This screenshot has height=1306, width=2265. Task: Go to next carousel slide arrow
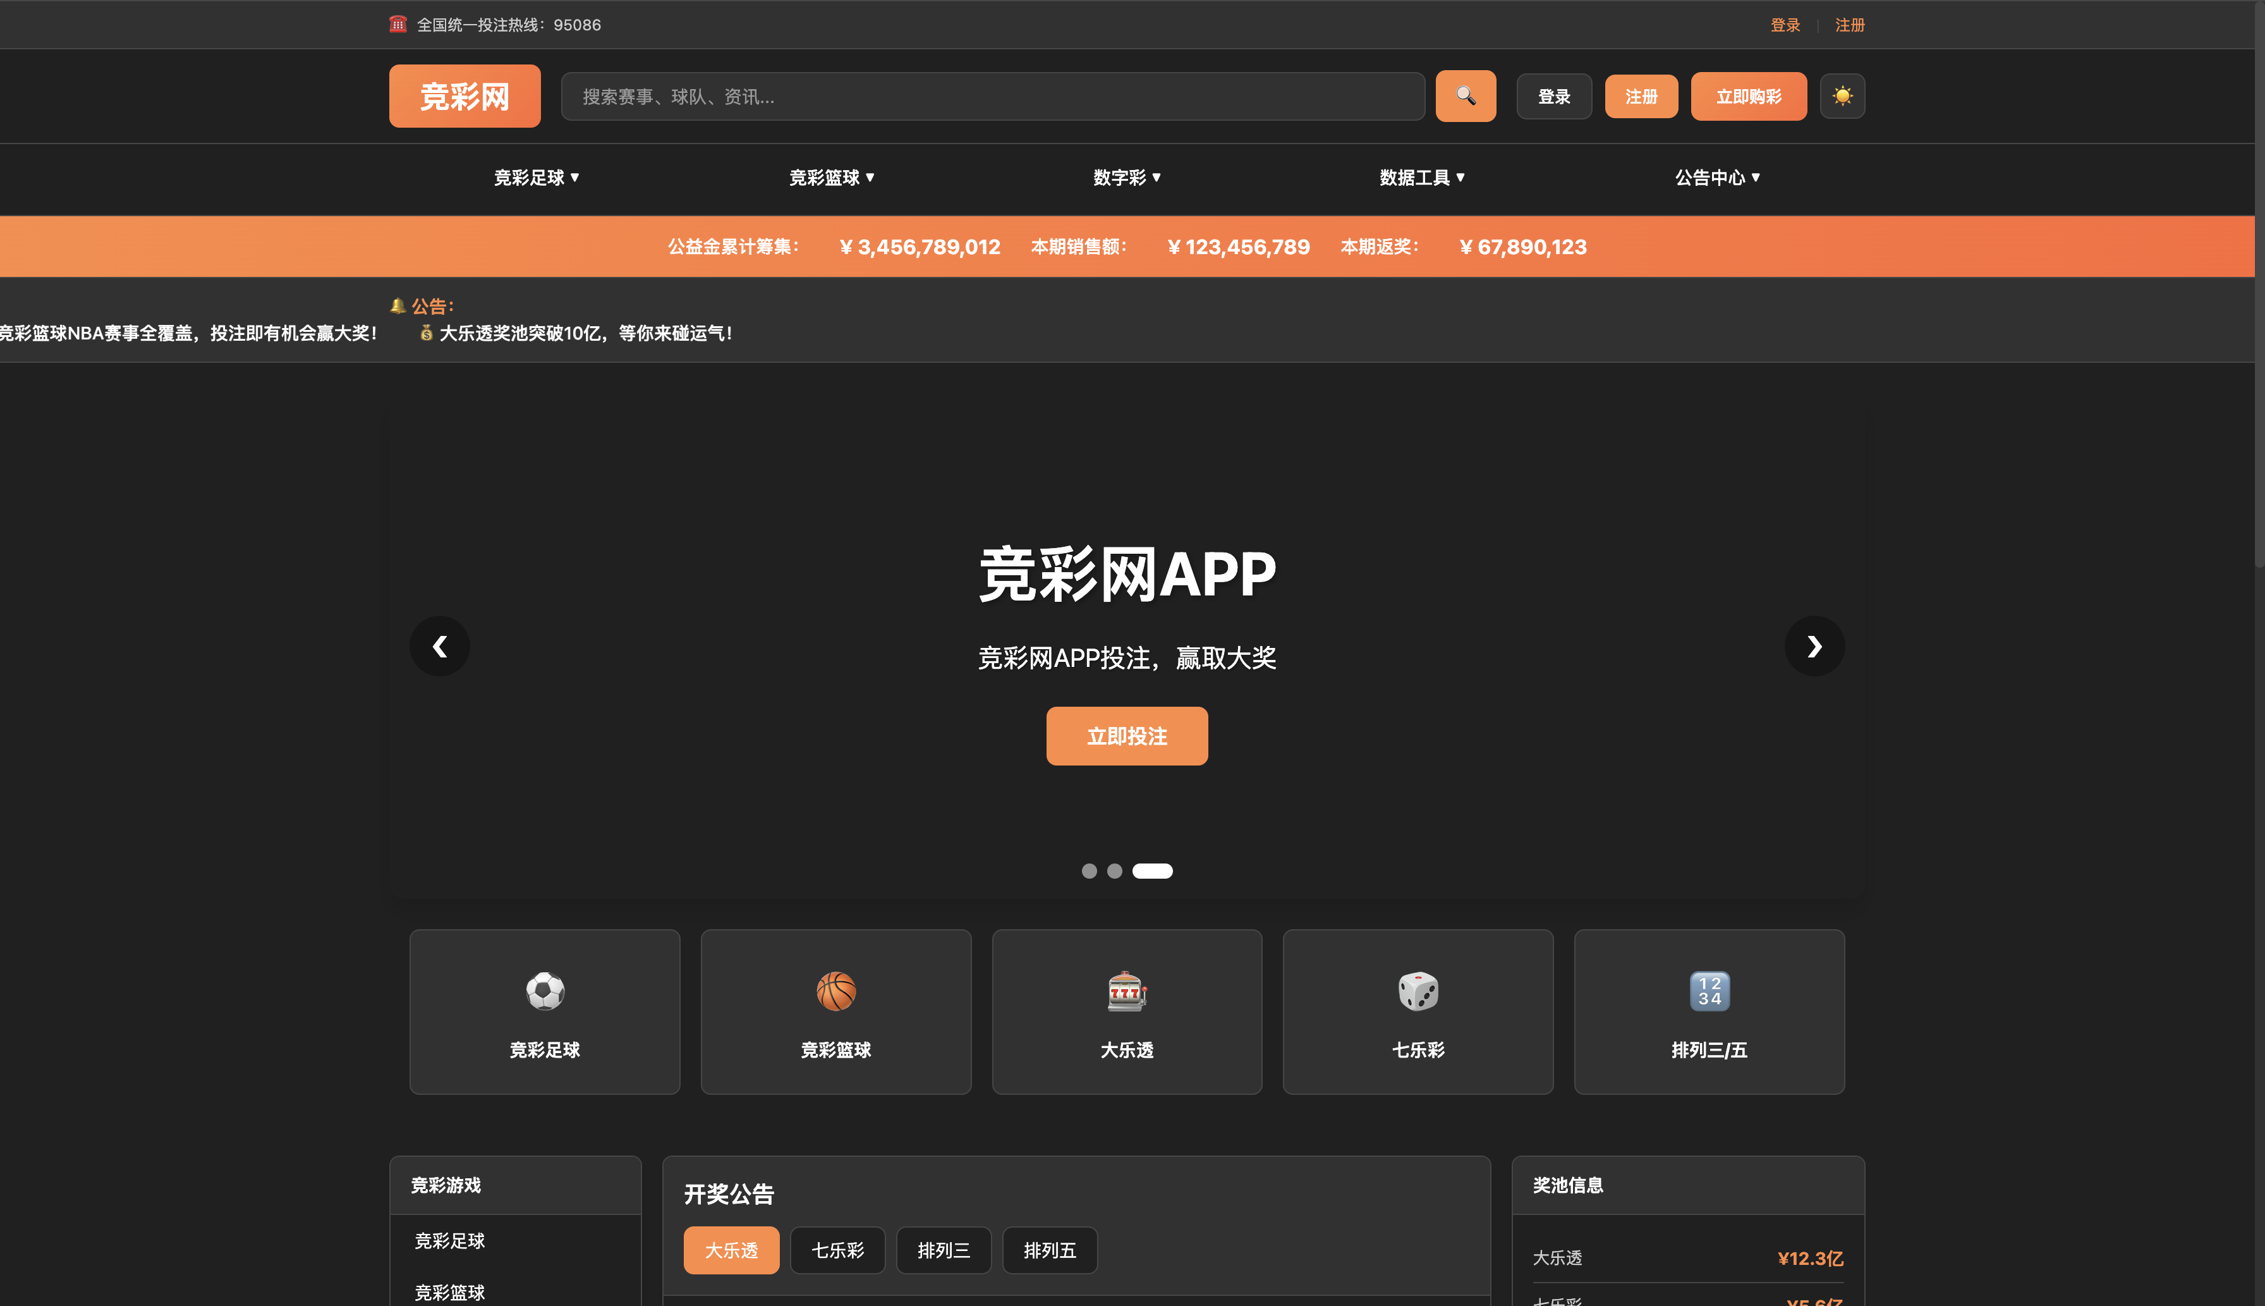[1814, 646]
